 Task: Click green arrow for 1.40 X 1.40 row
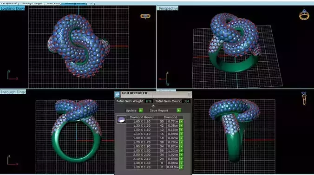181,163
